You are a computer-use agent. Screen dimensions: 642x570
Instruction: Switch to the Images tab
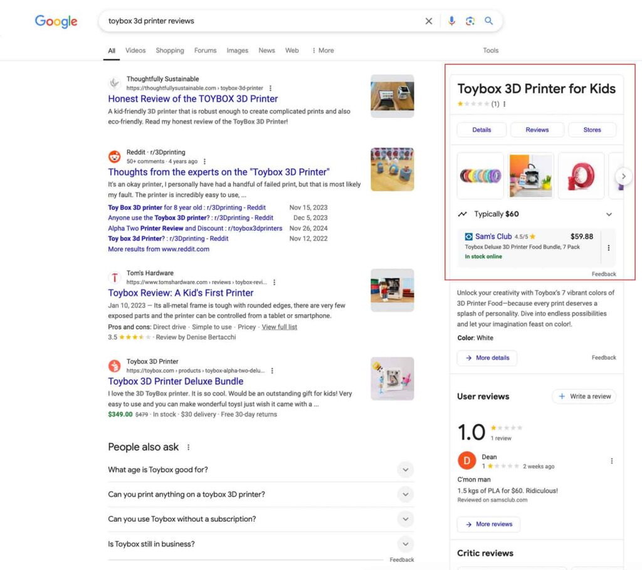pyautogui.click(x=238, y=50)
